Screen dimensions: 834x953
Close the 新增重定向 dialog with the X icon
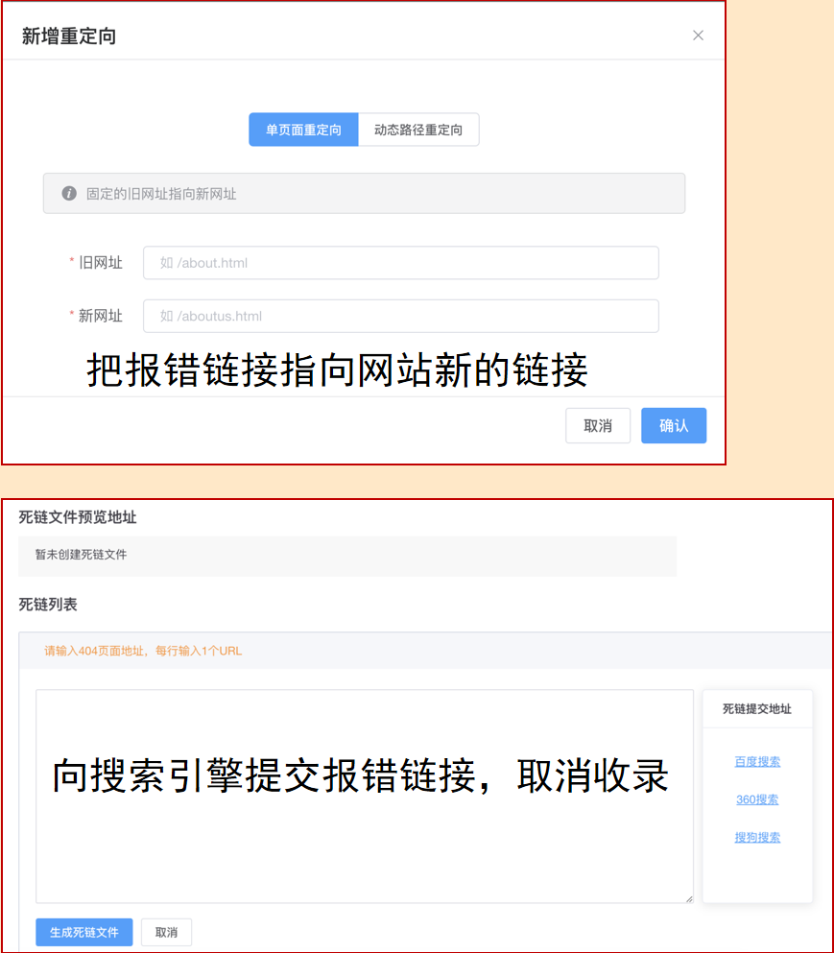[698, 36]
